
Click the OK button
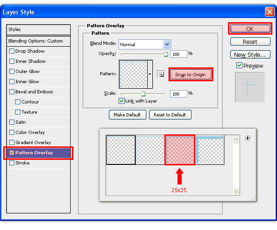(250, 29)
